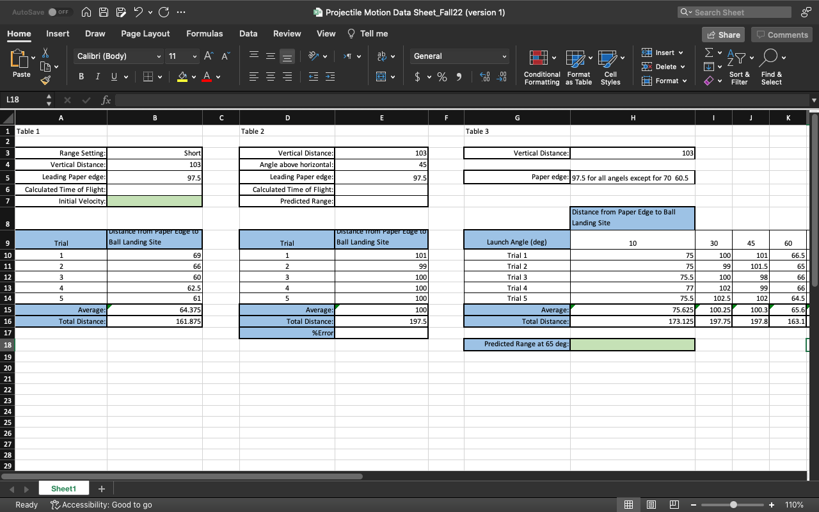Click the Cut scissors icon

pyautogui.click(x=45, y=53)
